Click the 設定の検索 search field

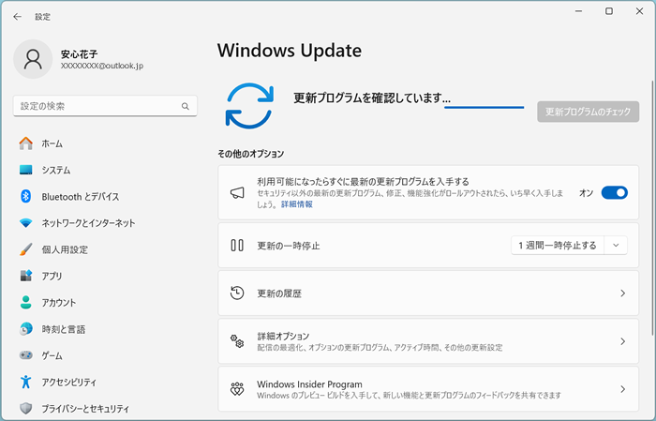click(105, 106)
